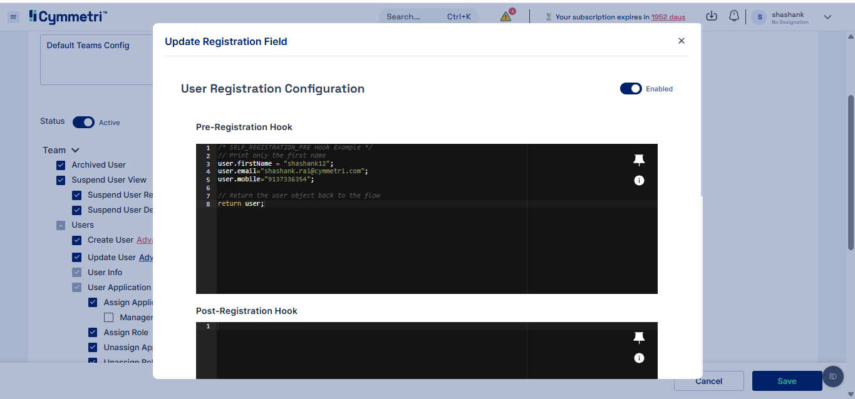Show info for Pre-Registration Hook
Image resolution: width=855 pixels, height=399 pixels.
[639, 181]
